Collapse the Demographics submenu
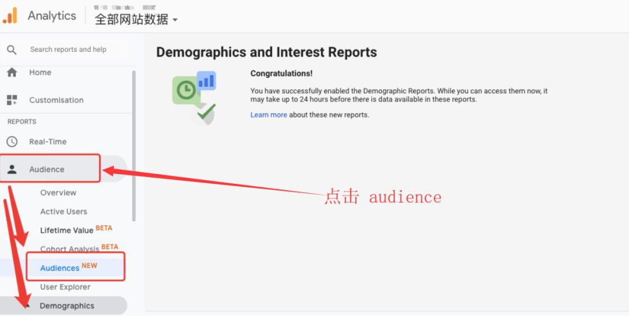This screenshot has height=316, width=629. click(66, 306)
